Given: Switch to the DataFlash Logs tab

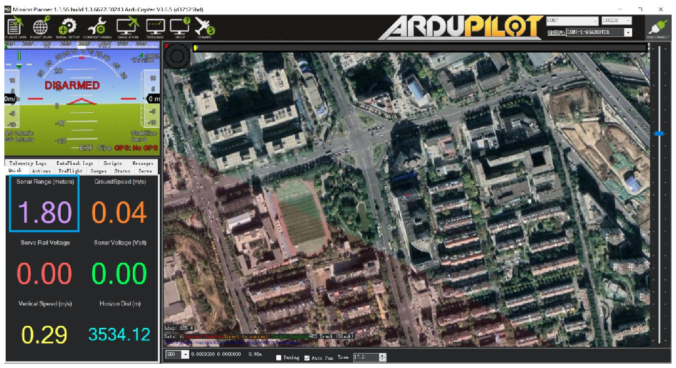Looking at the screenshot, I should pyautogui.click(x=75, y=163).
